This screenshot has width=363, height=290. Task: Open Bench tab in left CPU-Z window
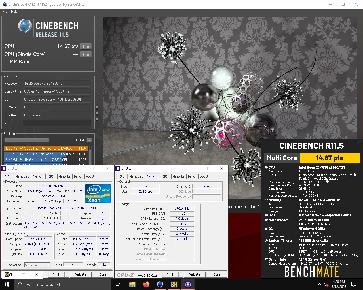pos(78,176)
